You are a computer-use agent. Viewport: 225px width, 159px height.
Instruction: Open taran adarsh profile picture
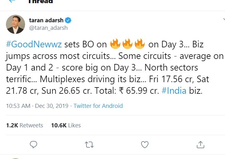(x=15, y=24)
